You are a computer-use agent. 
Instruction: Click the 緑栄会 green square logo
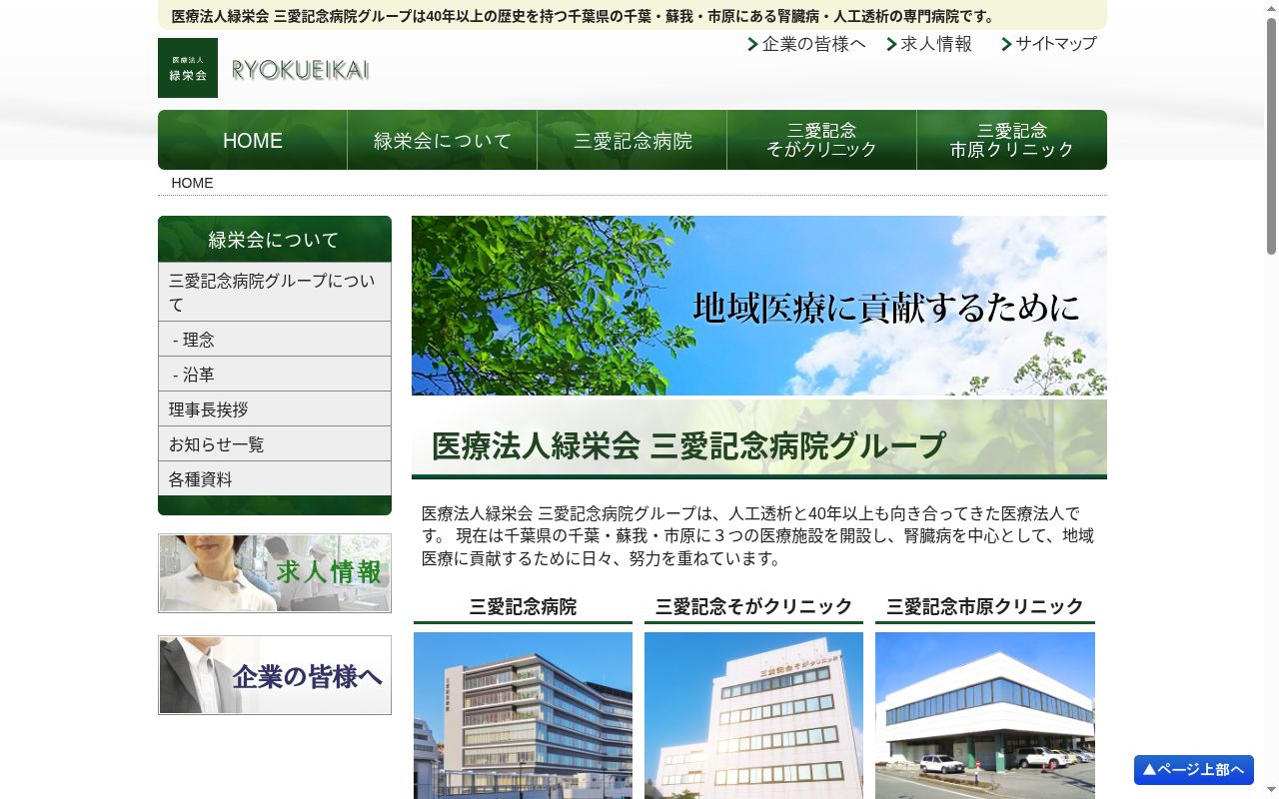pyautogui.click(x=188, y=68)
